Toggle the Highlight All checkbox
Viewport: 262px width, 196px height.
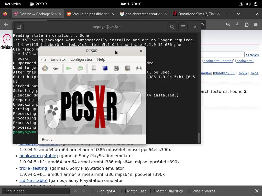click(93, 191)
